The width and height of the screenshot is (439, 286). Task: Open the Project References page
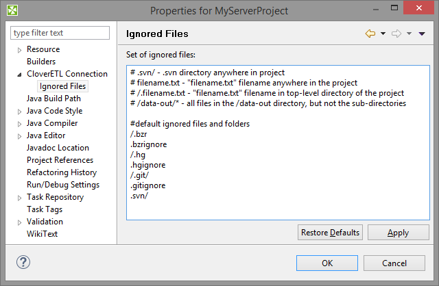tap(60, 160)
